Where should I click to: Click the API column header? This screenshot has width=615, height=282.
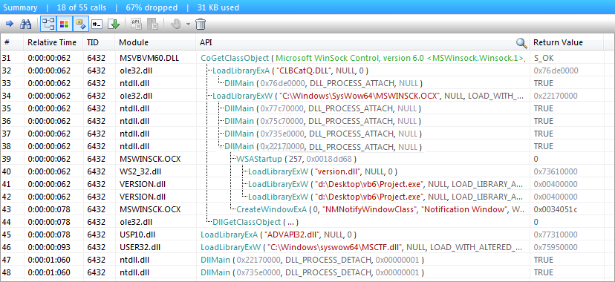point(362,43)
